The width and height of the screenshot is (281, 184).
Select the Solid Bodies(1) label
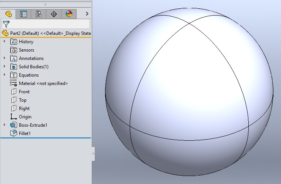(34, 67)
